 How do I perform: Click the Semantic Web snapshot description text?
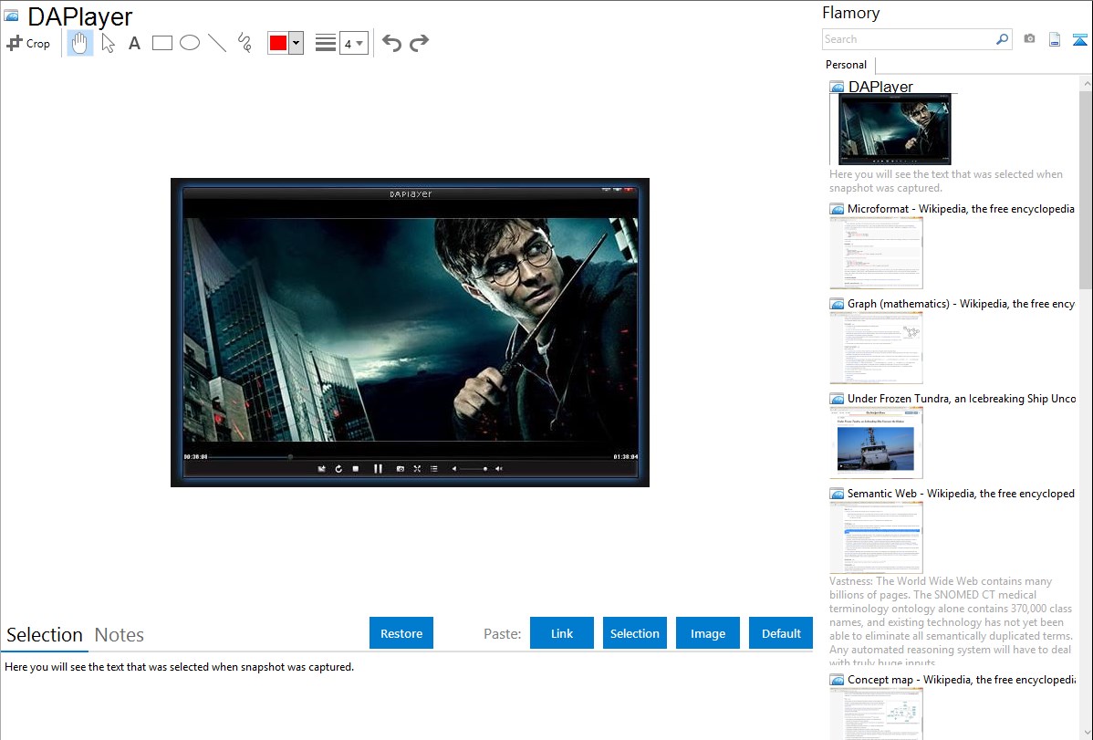951,621
